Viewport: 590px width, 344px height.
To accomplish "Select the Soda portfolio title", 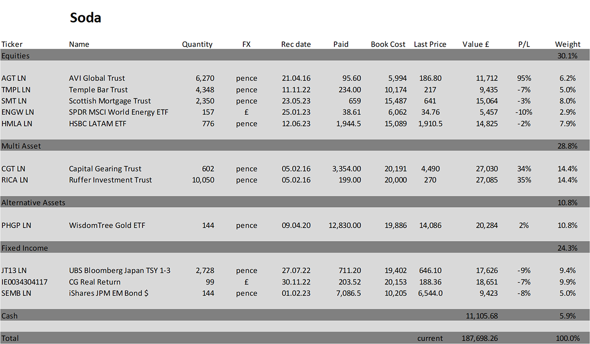I will click(x=86, y=18).
